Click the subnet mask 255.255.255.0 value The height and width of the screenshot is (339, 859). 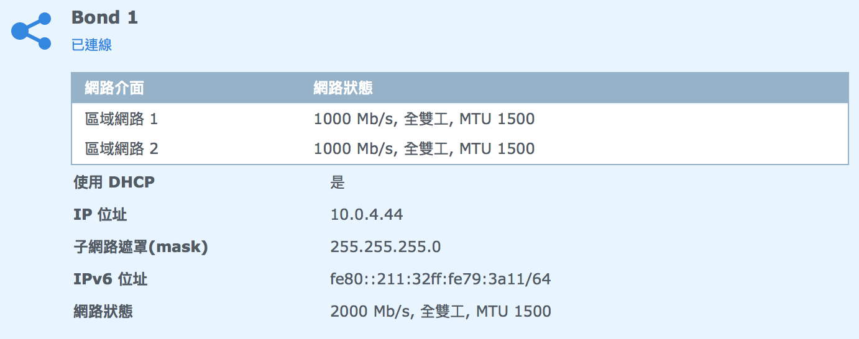tap(385, 247)
